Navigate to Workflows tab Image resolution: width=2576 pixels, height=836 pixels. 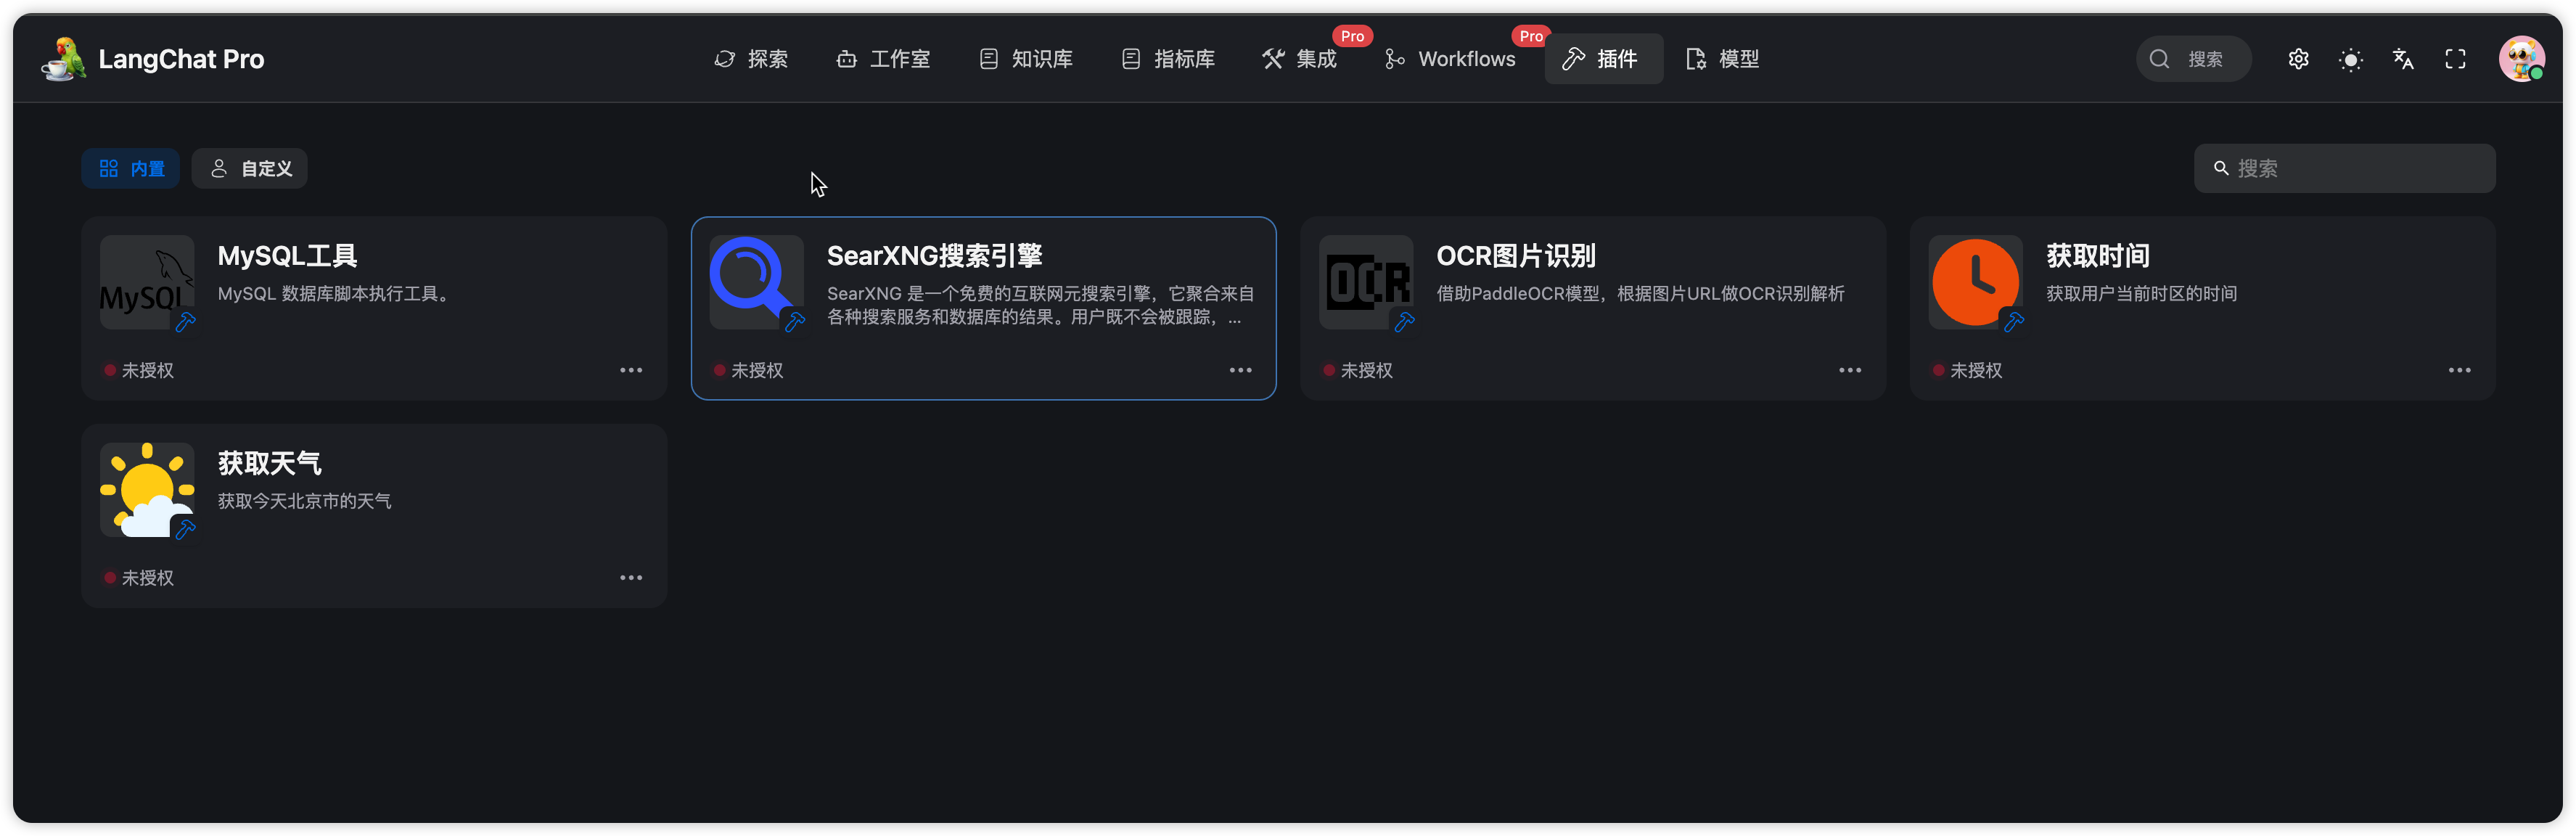pyautogui.click(x=1450, y=59)
